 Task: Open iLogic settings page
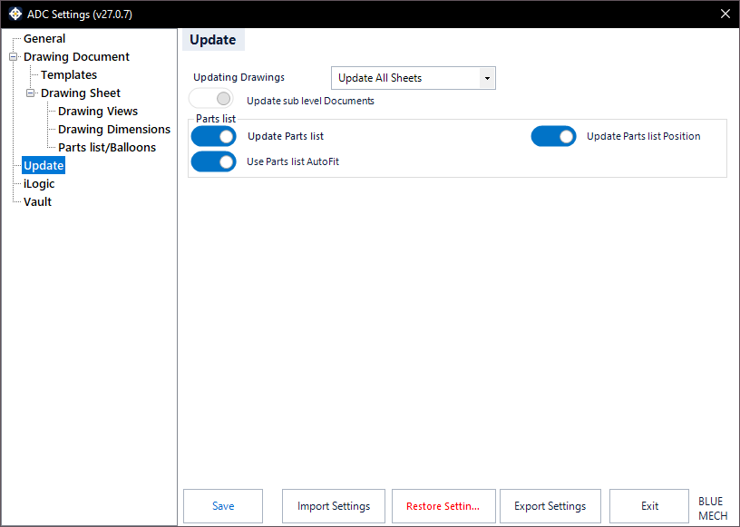coord(39,184)
